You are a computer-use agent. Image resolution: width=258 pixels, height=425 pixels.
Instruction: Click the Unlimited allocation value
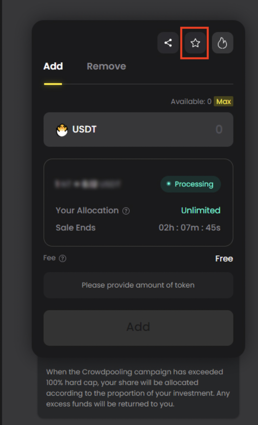201,211
